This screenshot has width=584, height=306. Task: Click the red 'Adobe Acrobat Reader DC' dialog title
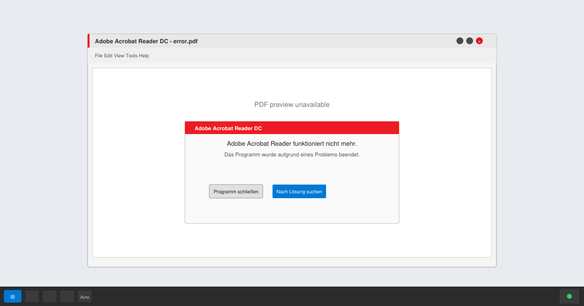(x=228, y=128)
